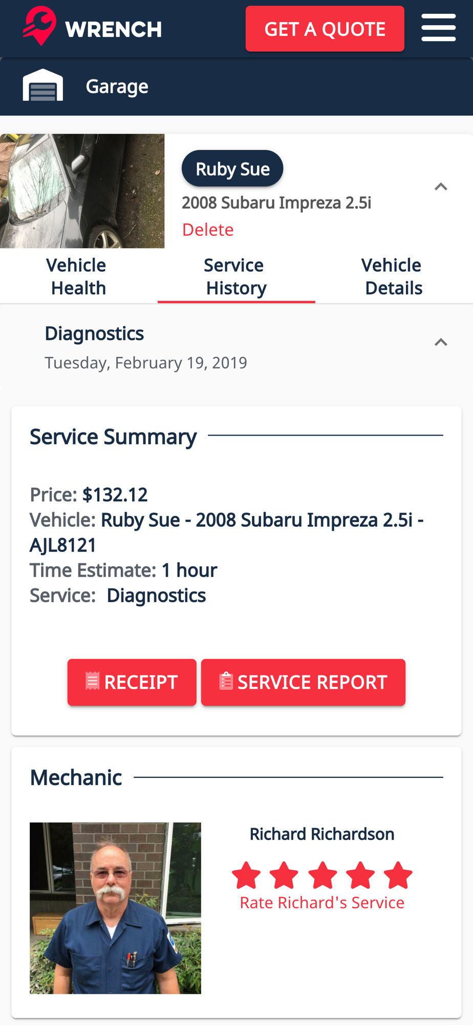The height and width of the screenshot is (1025, 473).
Task: Collapse the Ruby Sue vehicle card
Action: tap(441, 187)
